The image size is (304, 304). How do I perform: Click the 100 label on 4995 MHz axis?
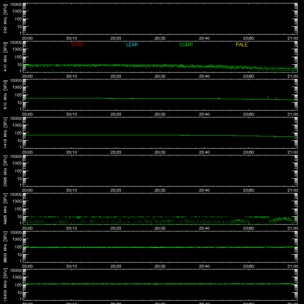pos(18,209)
